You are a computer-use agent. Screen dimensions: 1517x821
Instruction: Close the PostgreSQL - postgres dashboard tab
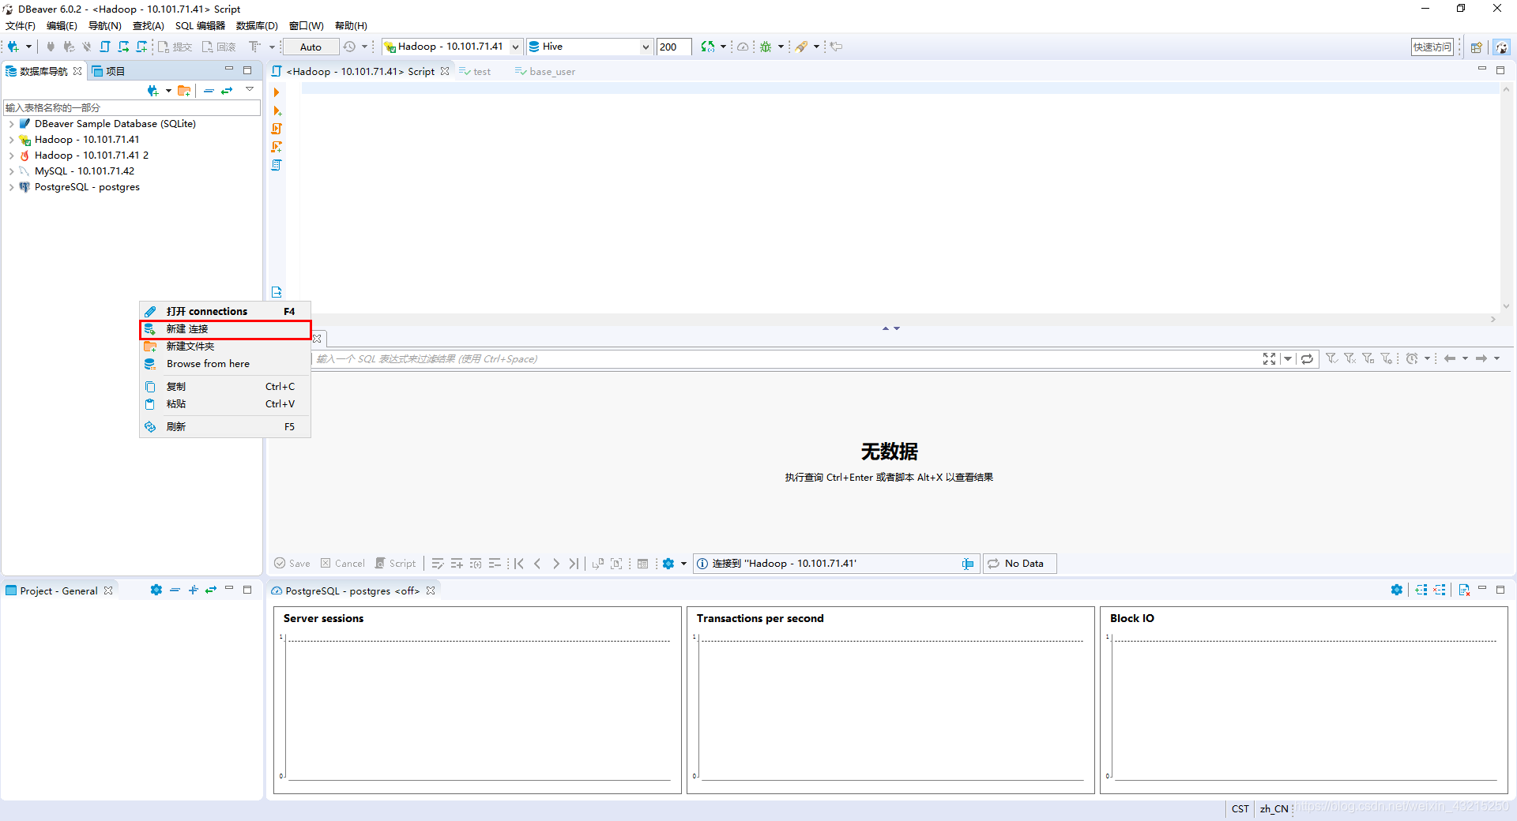click(x=431, y=590)
